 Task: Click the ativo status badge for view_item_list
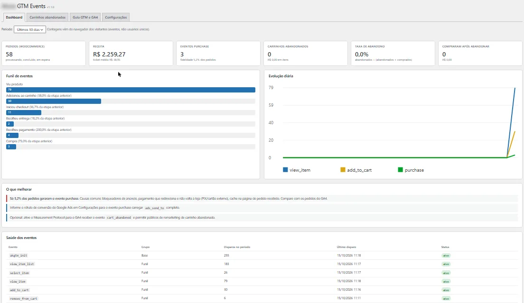pyautogui.click(x=446, y=264)
